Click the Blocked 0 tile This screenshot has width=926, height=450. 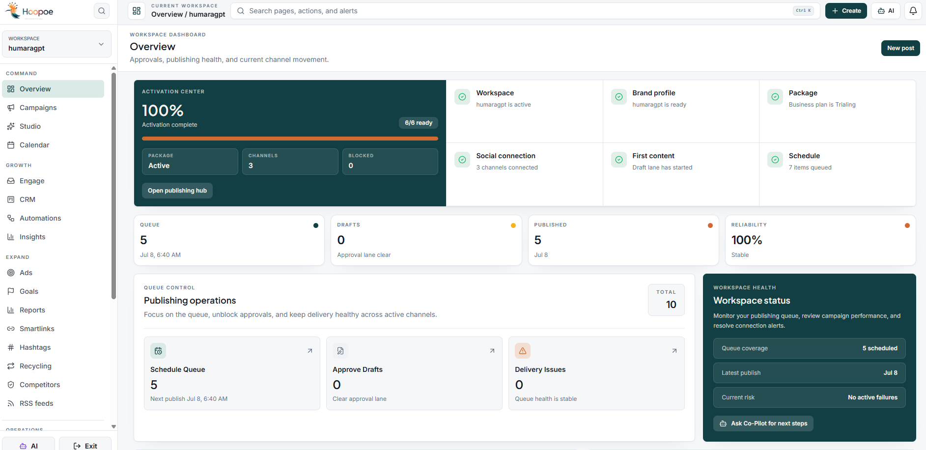(x=390, y=162)
